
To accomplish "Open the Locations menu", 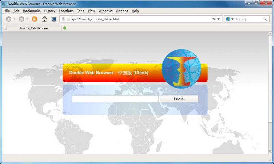I will [x=66, y=11].
